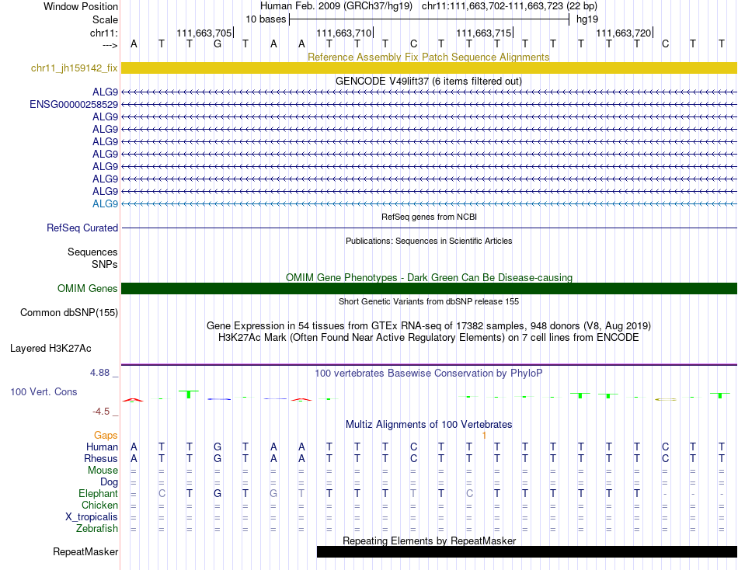Open the ENSG00000258529 gene label
This screenshot has width=738, height=570.
[x=74, y=105]
